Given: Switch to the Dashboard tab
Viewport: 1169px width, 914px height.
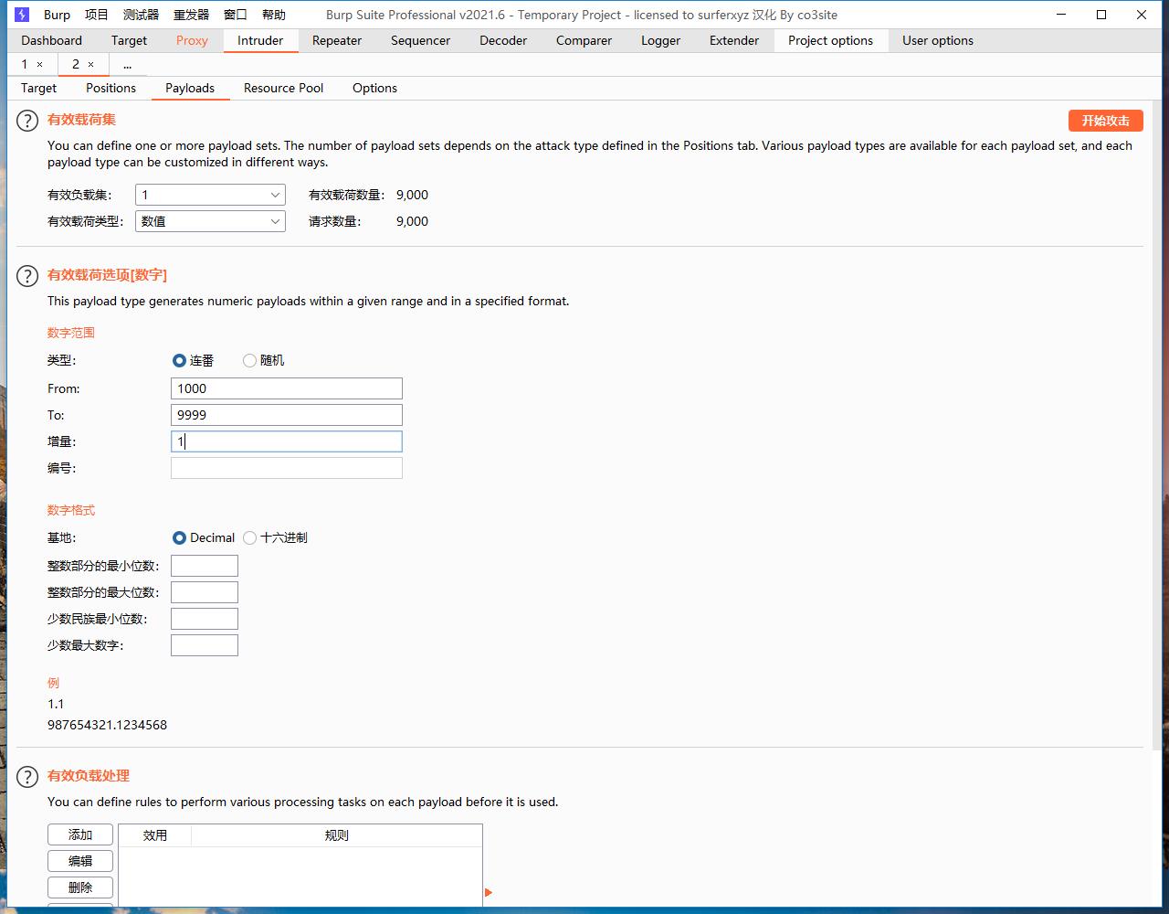Looking at the screenshot, I should pos(51,40).
